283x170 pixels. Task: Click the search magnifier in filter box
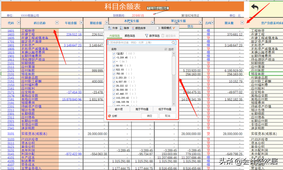173,42
